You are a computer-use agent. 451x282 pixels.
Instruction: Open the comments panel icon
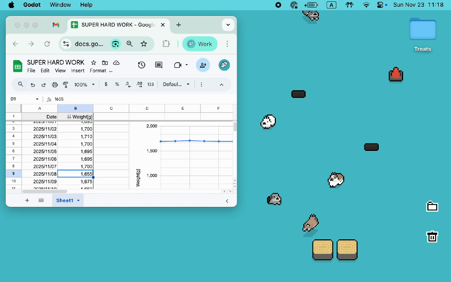coord(158,65)
